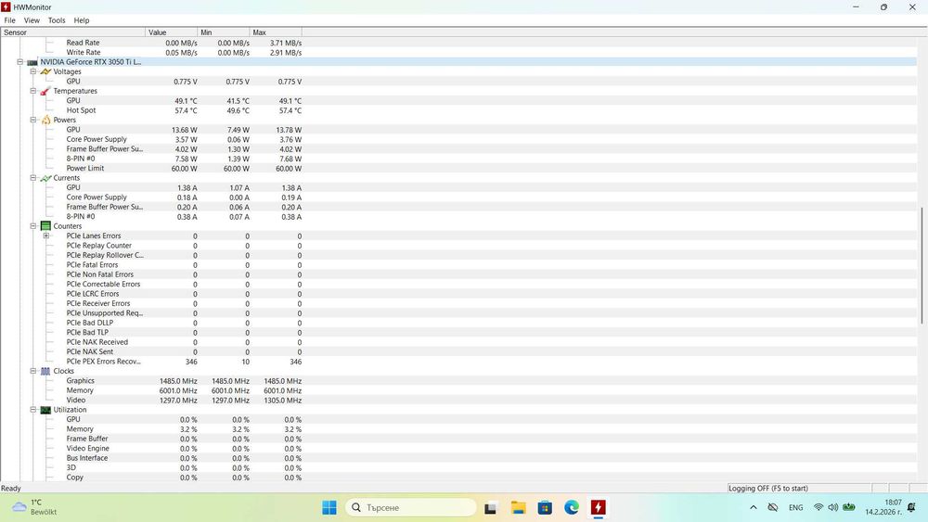Image resolution: width=928 pixels, height=522 pixels.
Task: Click the HWMonitor title bar icon
Action: click(6, 7)
